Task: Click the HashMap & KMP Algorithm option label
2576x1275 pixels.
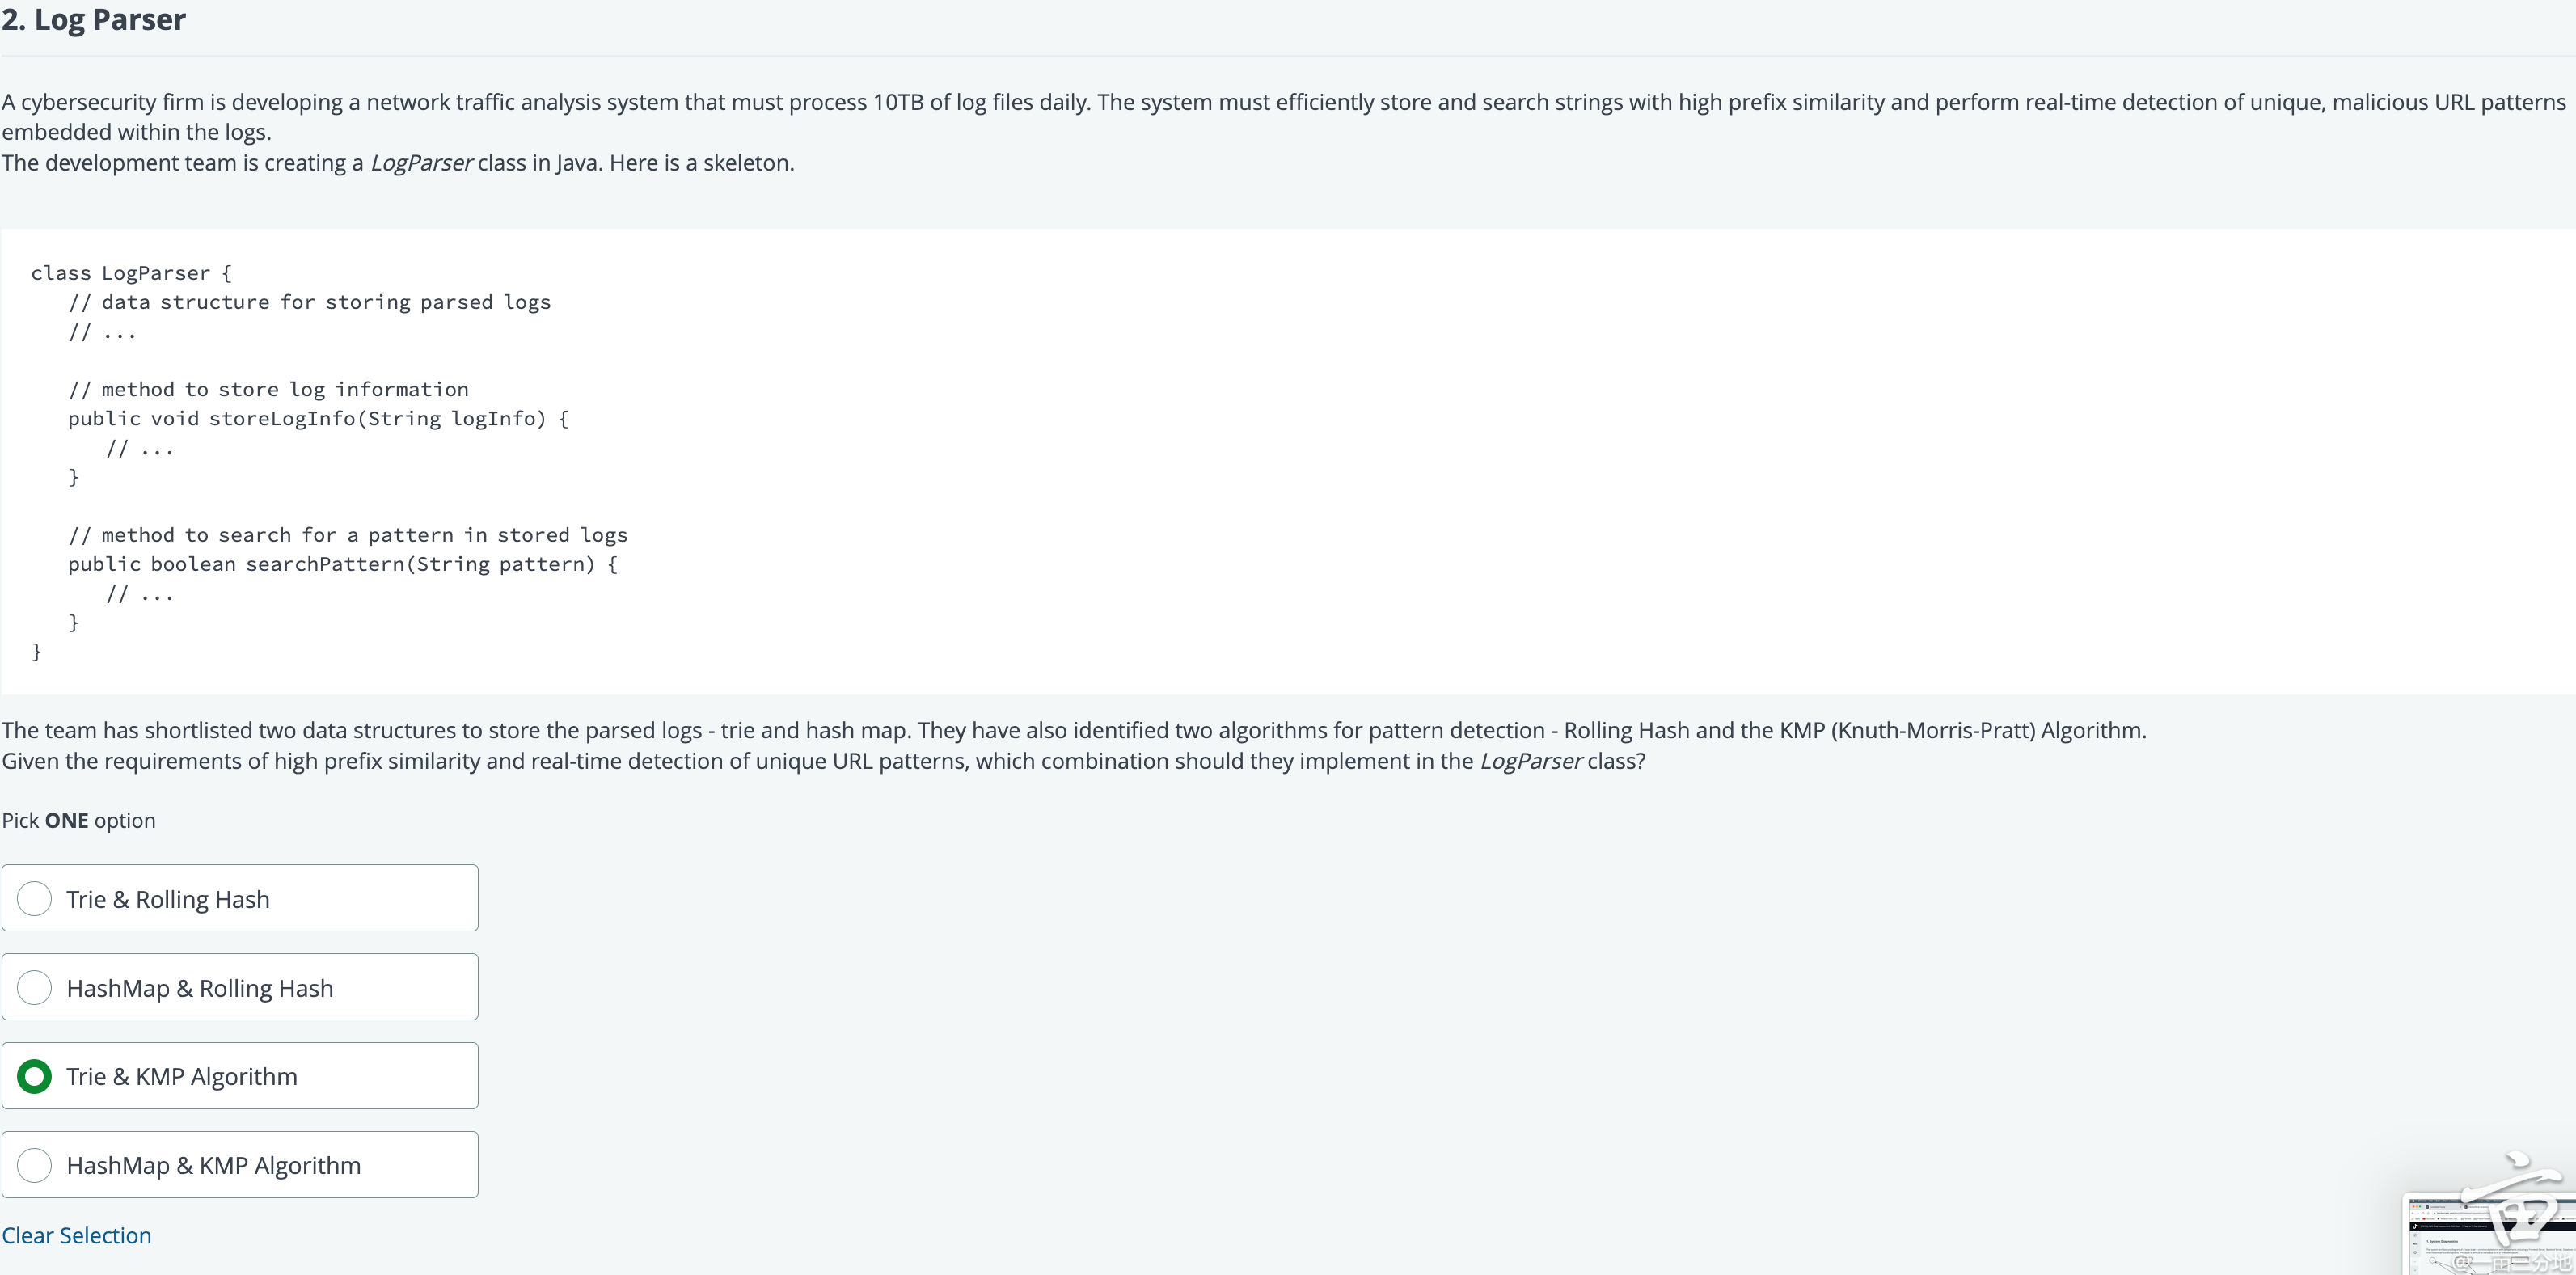Action: tap(214, 1165)
